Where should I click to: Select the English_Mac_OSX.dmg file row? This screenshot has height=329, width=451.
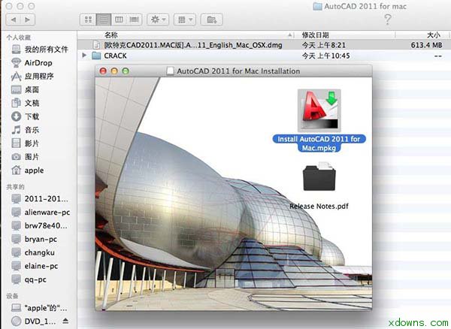click(x=264, y=45)
